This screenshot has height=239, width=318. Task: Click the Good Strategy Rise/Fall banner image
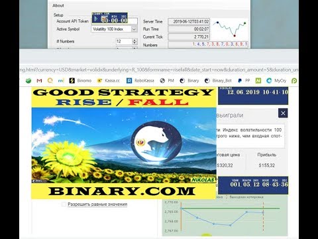pos(124,143)
